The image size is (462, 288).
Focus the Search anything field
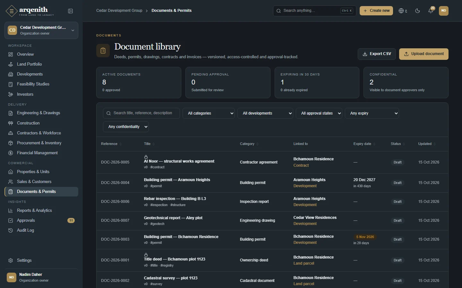(314, 11)
